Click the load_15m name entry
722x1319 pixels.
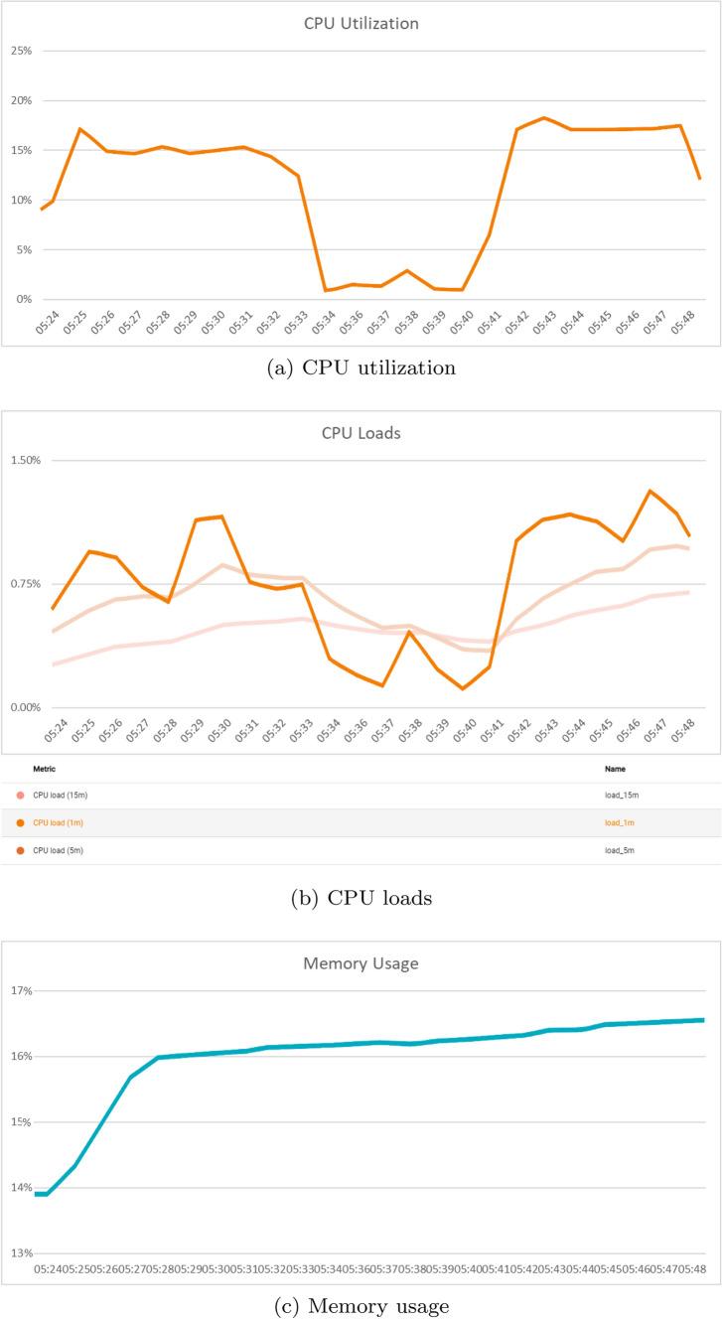[620, 796]
